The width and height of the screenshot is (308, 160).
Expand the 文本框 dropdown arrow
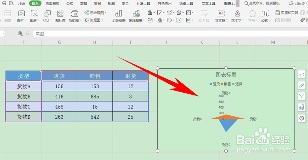227,20
